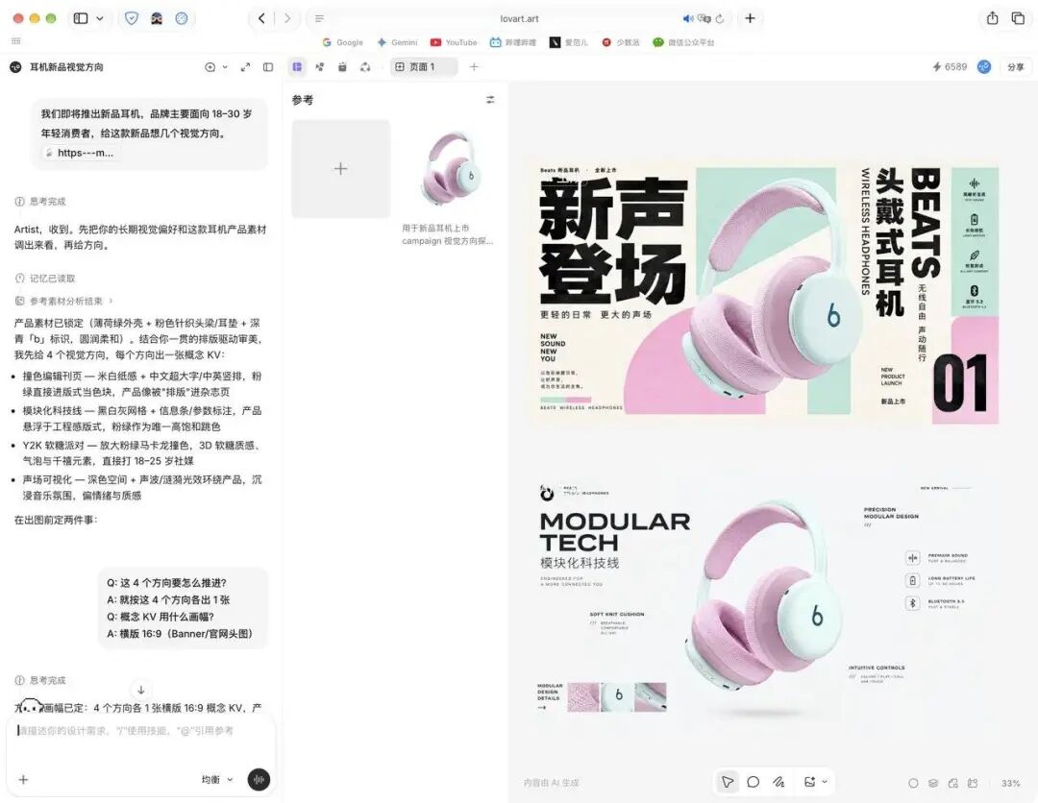This screenshot has width=1038, height=803.
Task: Toggle the chat panel layout icon
Action: [268, 67]
